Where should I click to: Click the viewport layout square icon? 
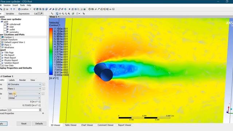(x=77, y=13)
